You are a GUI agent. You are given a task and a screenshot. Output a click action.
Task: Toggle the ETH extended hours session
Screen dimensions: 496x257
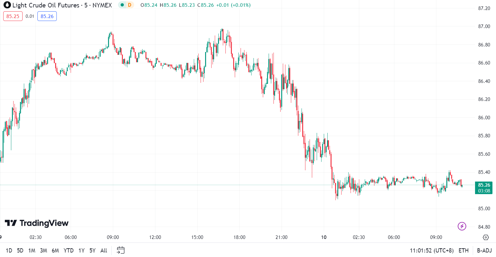pos(463,251)
